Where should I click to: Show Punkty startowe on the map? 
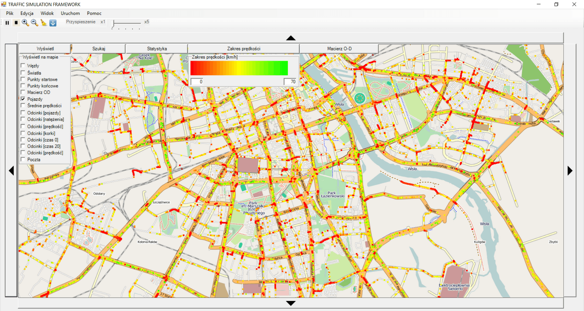point(23,79)
